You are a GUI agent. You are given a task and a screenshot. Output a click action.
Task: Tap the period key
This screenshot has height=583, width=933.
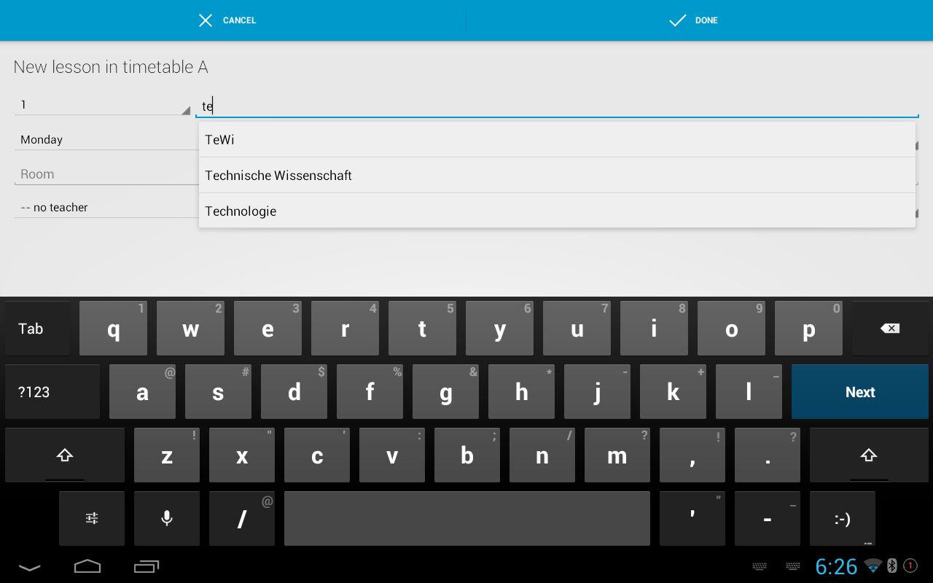(x=768, y=455)
